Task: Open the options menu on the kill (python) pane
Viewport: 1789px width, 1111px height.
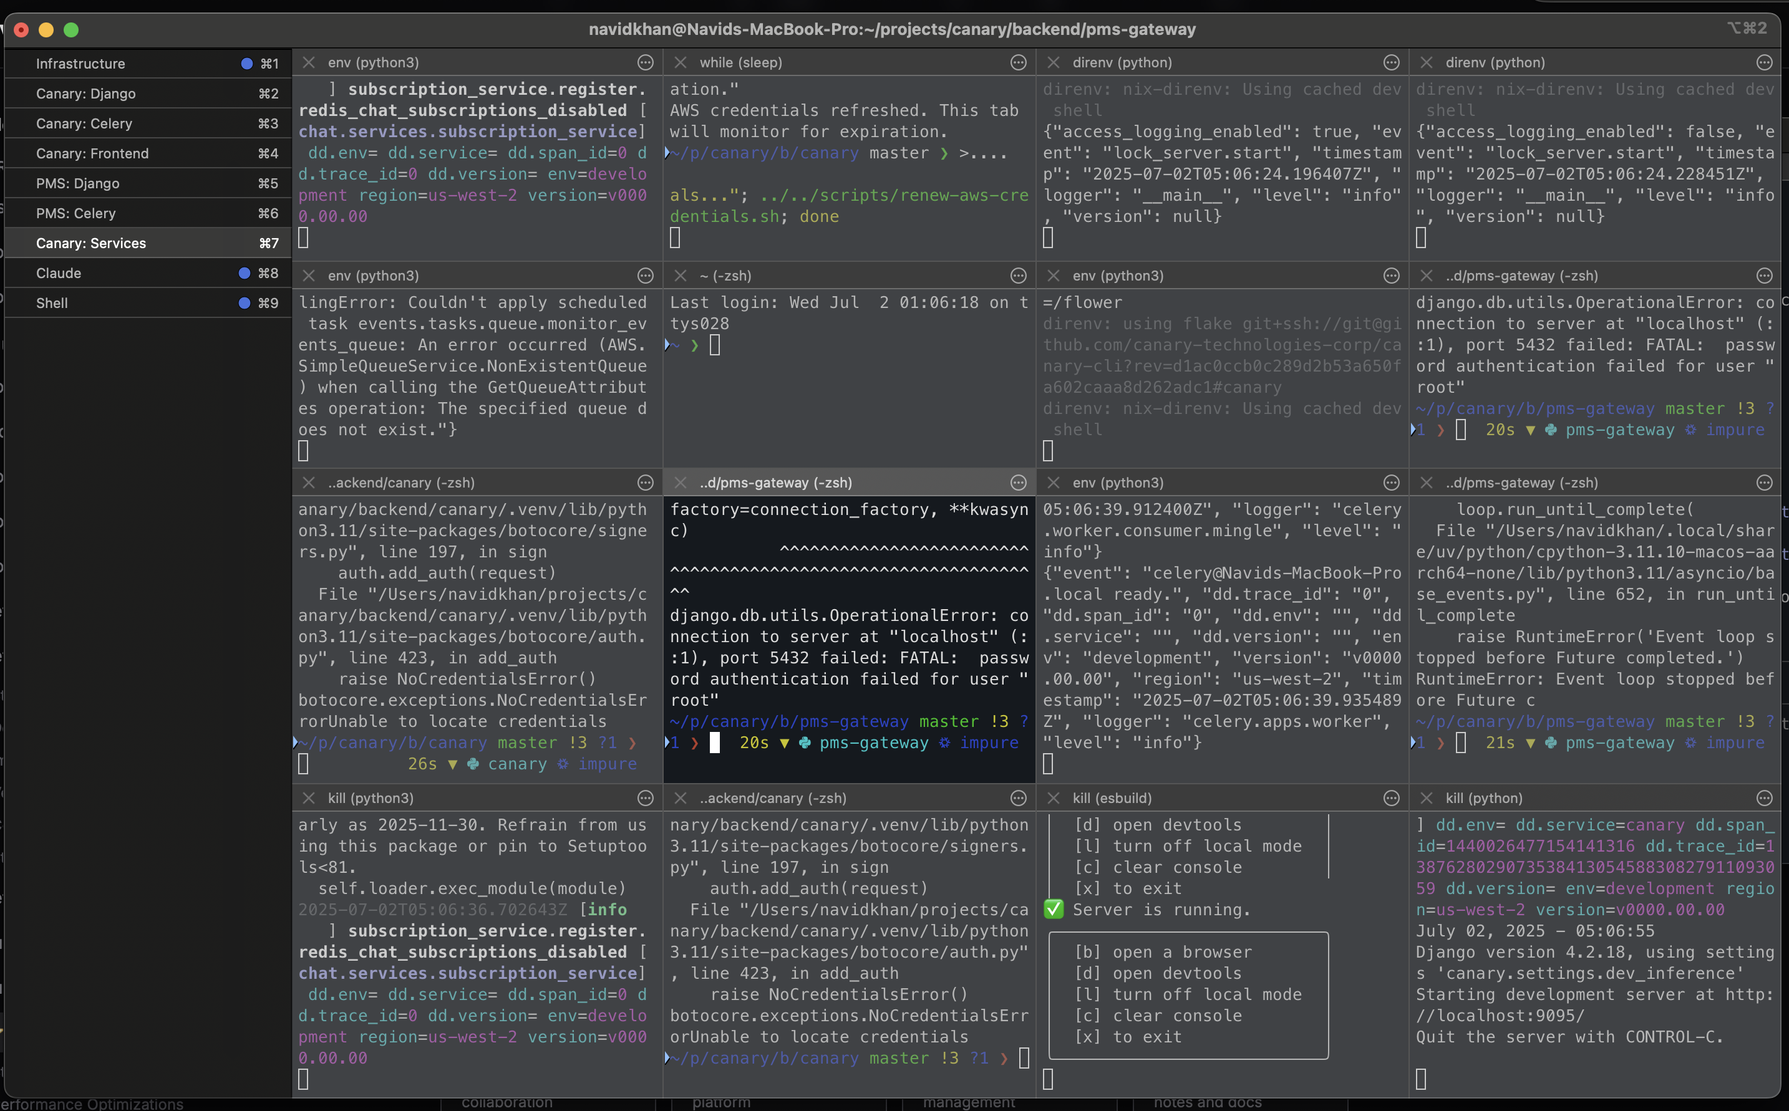Action: 1765,798
